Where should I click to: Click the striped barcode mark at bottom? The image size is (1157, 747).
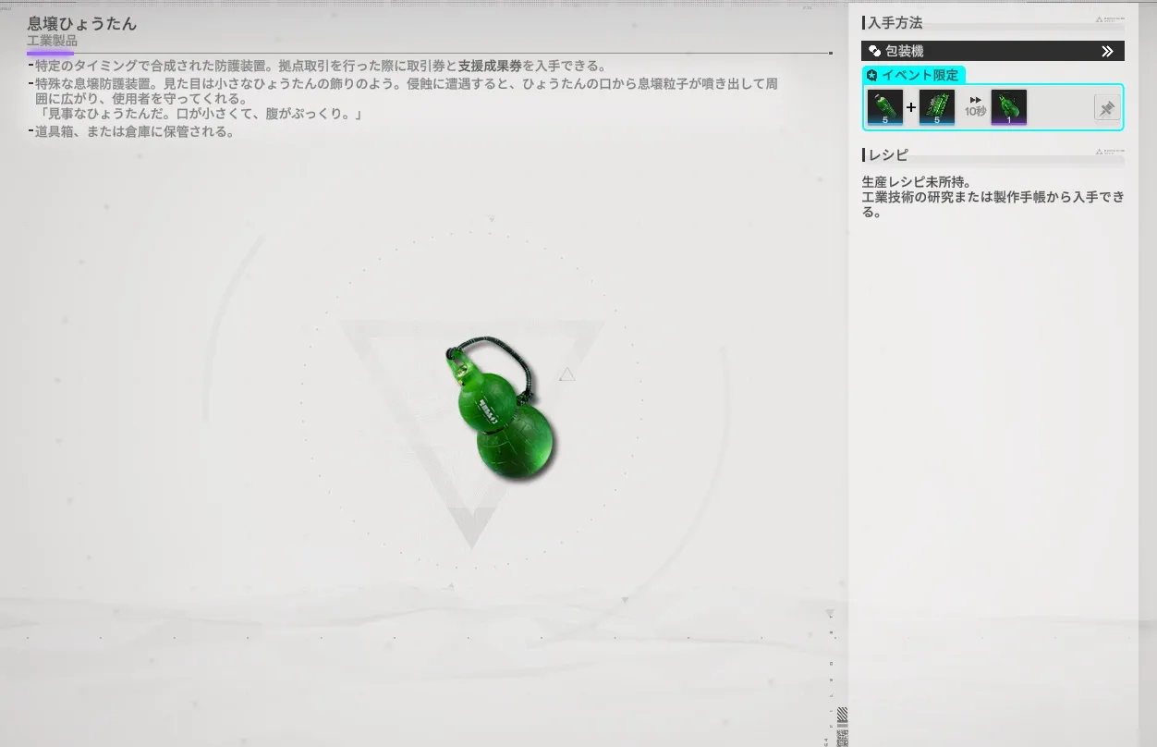[842, 716]
